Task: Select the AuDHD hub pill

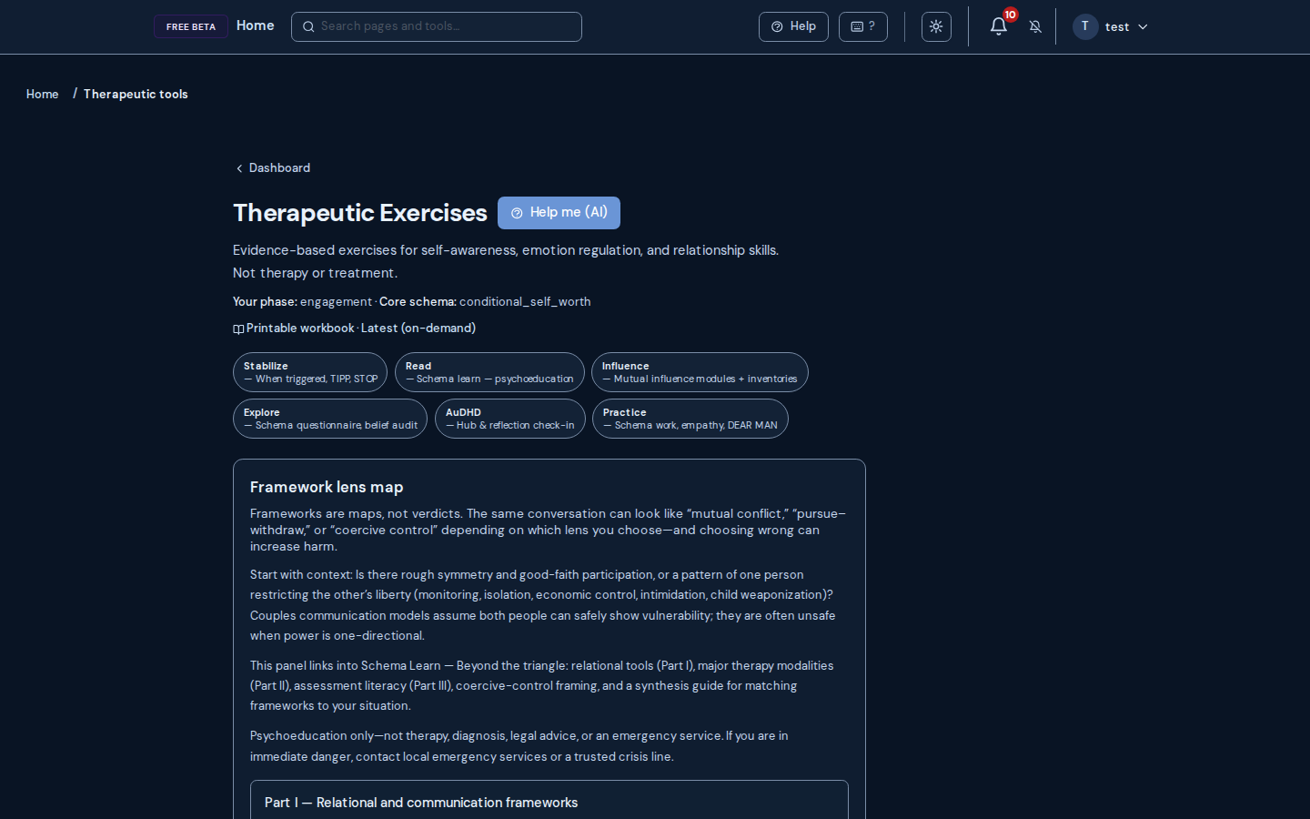Action: point(510,419)
